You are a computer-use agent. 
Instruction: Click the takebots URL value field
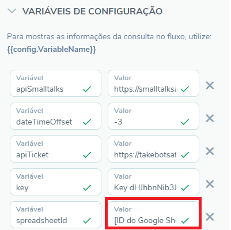pyautogui.click(x=153, y=149)
